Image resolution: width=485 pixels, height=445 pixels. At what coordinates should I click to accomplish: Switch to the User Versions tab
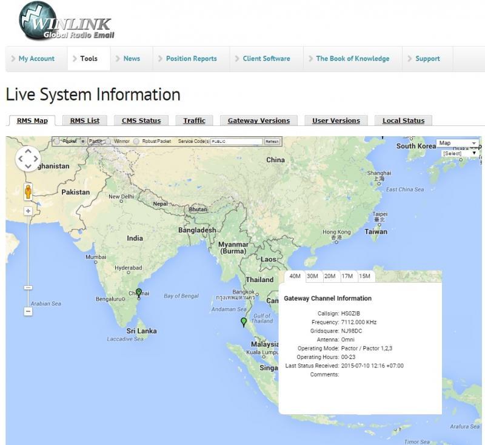point(336,120)
